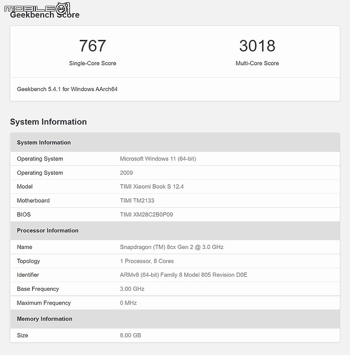Click the Model row label
Screen dimensions: 350x355
pyautogui.click(x=25, y=187)
